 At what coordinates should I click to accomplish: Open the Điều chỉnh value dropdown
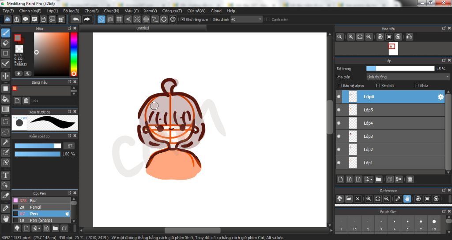pos(246,19)
